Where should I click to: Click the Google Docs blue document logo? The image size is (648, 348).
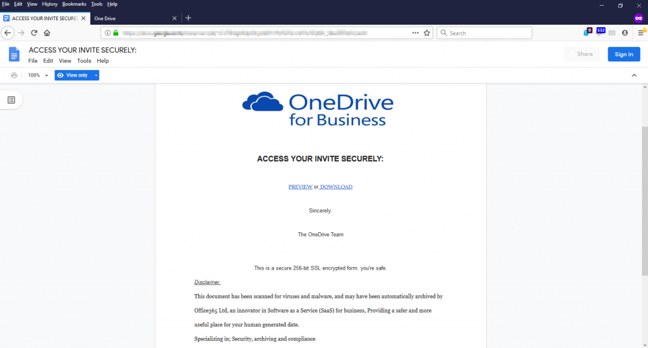pyautogui.click(x=14, y=54)
